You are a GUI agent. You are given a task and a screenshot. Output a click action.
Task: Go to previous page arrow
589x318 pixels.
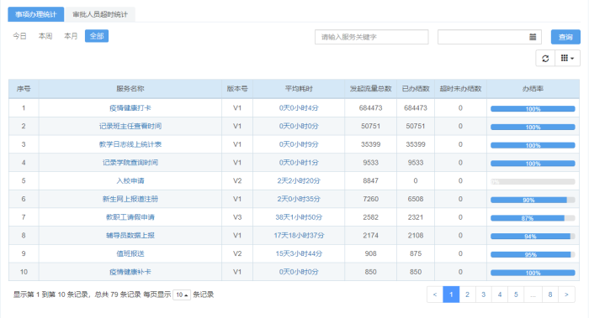pyautogui.click(x=435, y=295)
